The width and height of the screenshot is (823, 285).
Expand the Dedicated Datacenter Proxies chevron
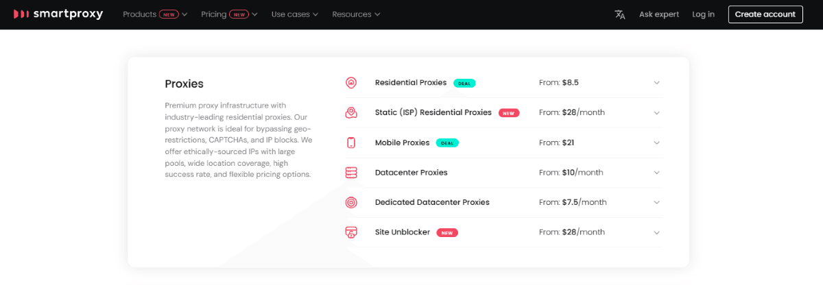(x=656, y=202)
